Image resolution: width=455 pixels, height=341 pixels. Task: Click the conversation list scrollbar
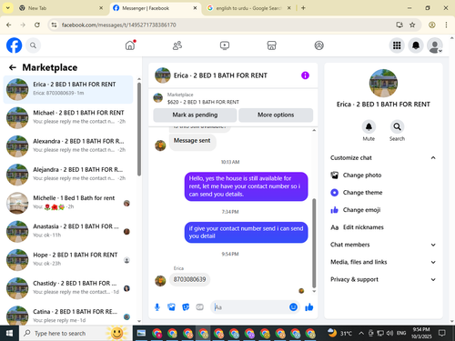[x=139, y=129]
